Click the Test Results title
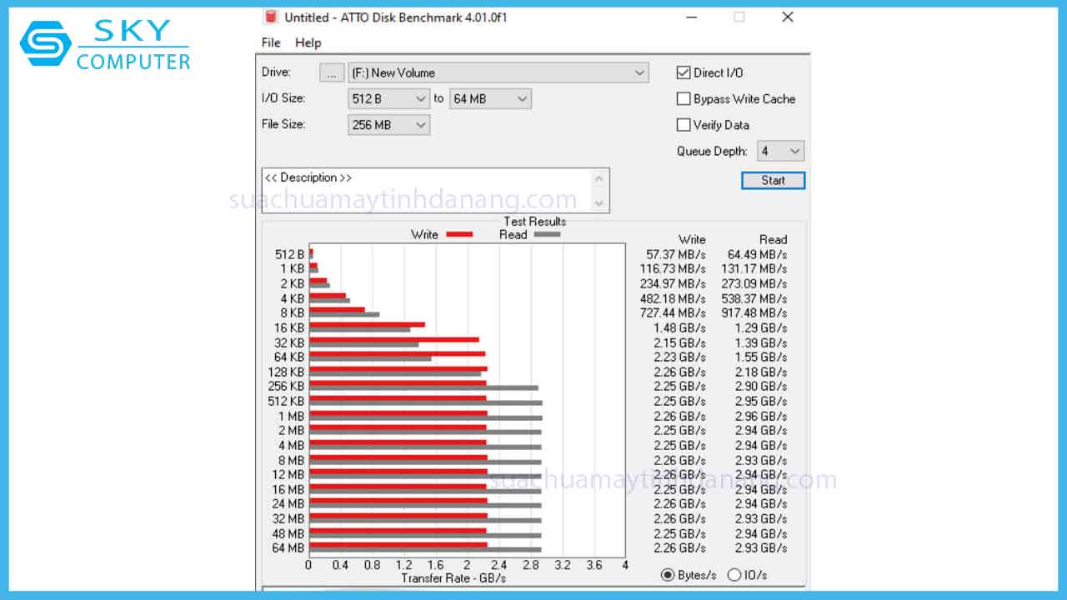 tap(534, 222)
